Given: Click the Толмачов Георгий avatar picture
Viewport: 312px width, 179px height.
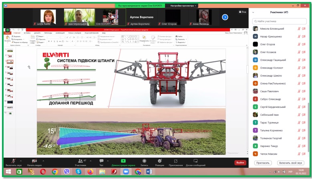Looking at the screenshot, I should 255,138.
